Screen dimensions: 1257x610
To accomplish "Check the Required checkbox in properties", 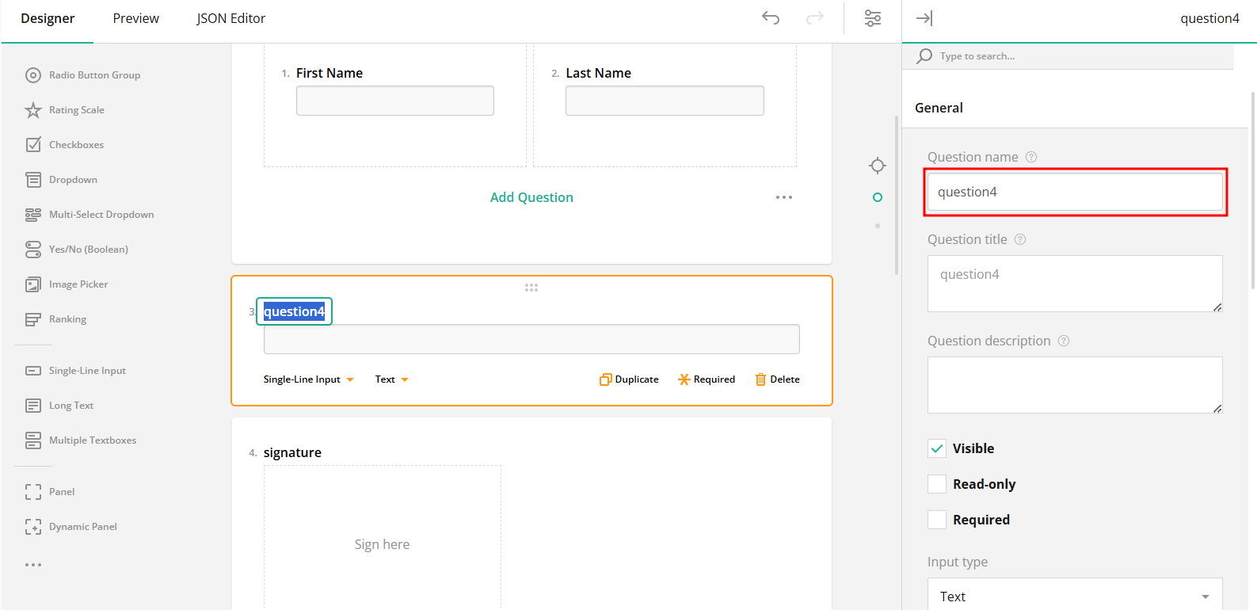I will [937, 520].
